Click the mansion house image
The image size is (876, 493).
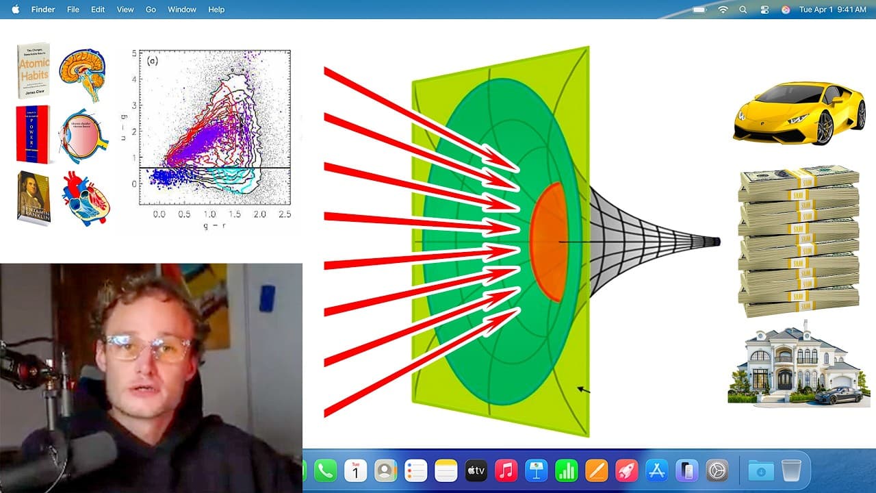tap(799, 364)
